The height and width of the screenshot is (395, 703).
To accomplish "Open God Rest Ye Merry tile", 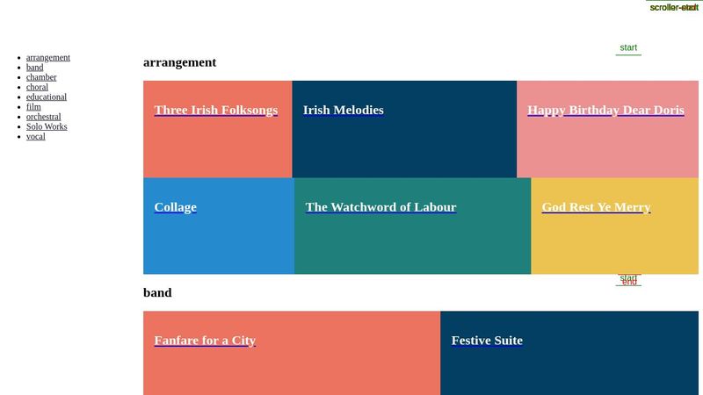I will [x=596, y=208].
